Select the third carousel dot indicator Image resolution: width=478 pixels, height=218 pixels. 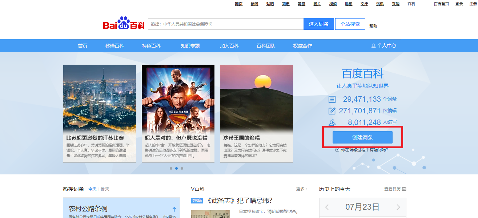(x=182, y=169)
